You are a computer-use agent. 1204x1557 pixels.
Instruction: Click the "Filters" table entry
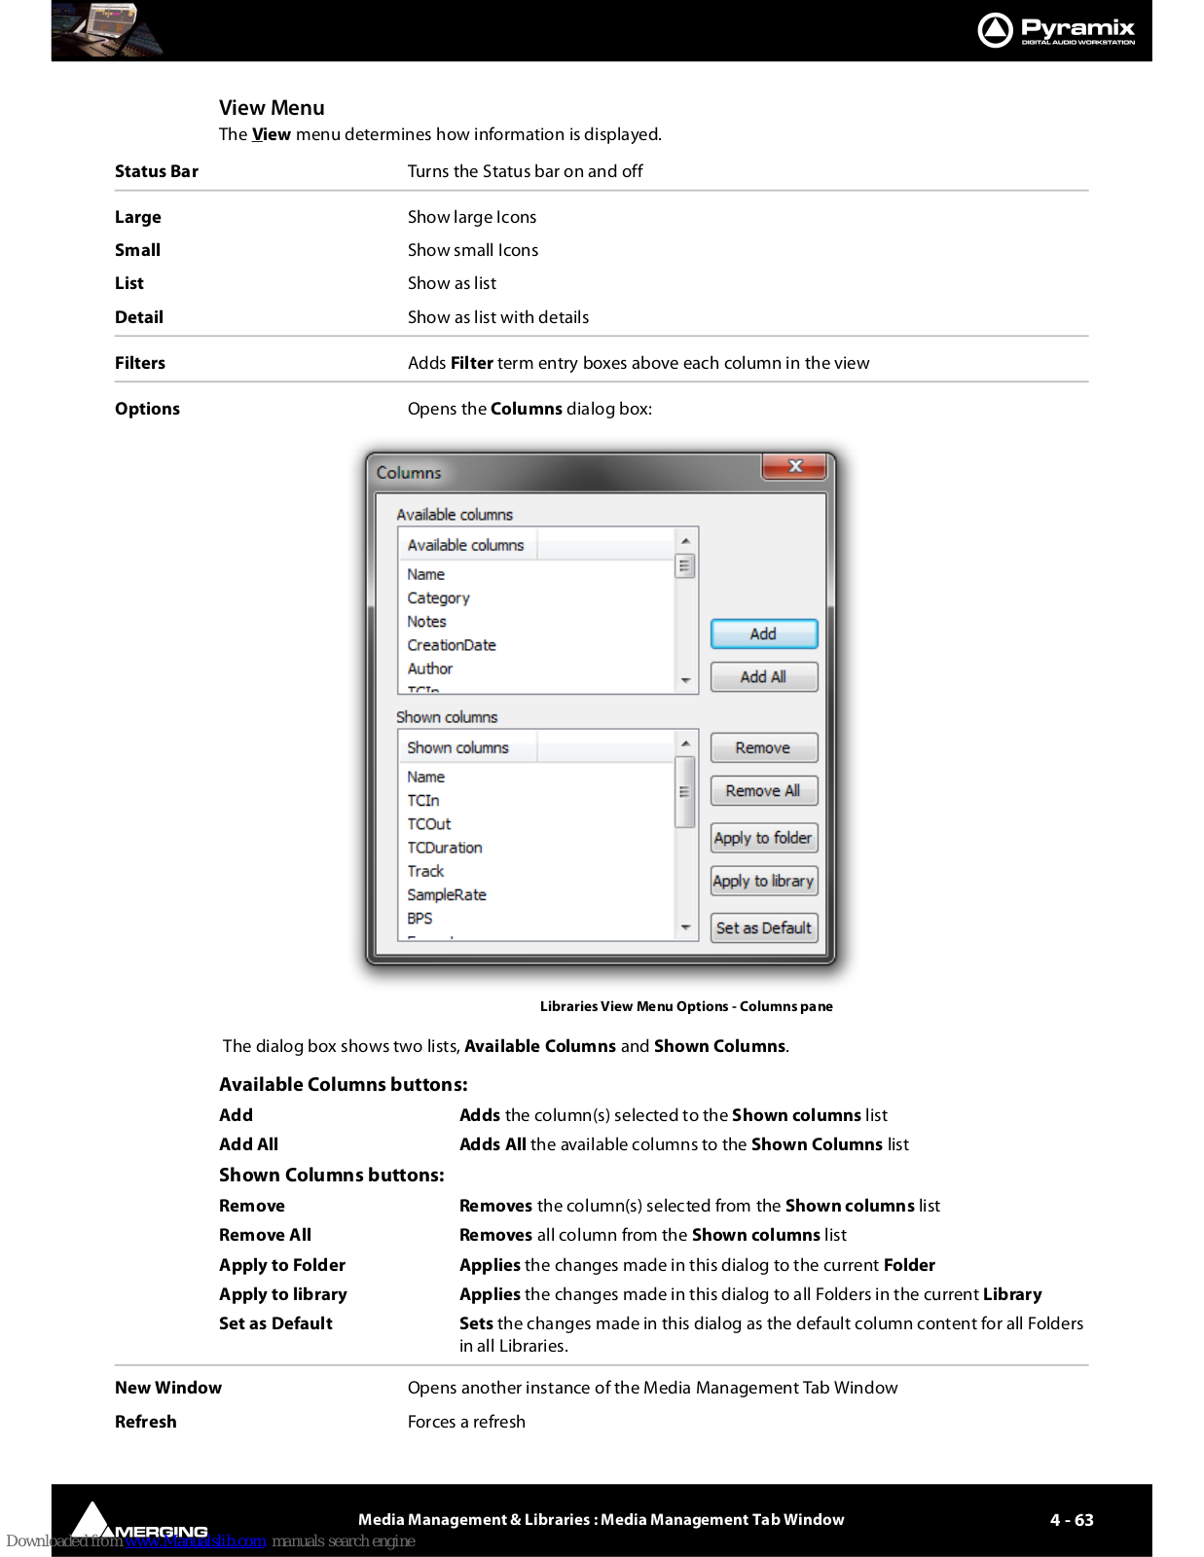pyautogui.click(x=140, y=363)
